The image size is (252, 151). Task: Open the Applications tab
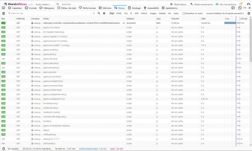click(169, 8)
